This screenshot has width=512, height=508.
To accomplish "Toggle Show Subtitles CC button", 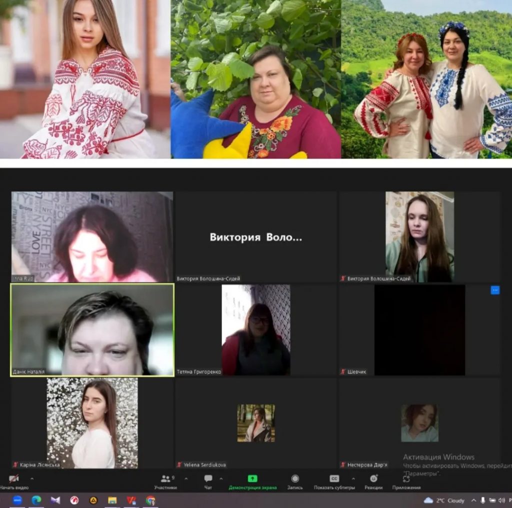I will coord(334,479).
